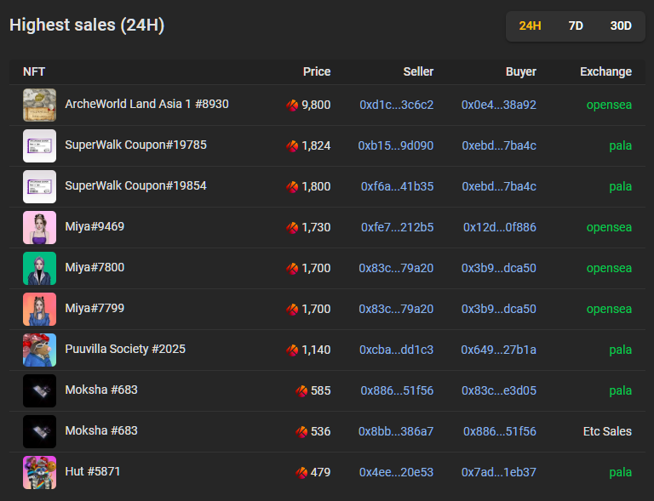Click the NFT column header
The image size is (654, 501).
click(x=34, y=71)
